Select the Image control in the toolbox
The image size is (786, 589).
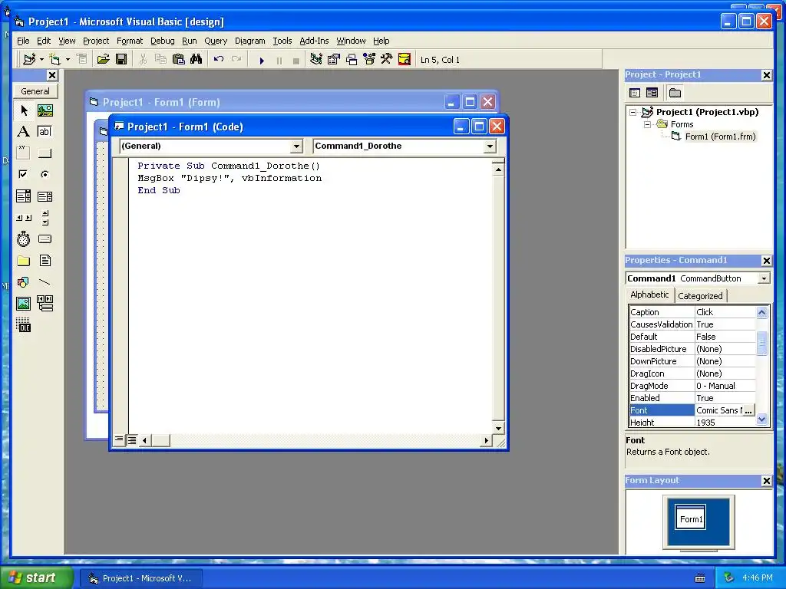coord(24,304)
